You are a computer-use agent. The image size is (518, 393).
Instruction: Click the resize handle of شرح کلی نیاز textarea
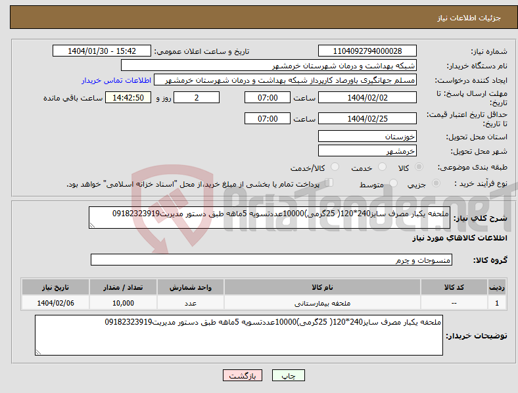click(92, 225)
